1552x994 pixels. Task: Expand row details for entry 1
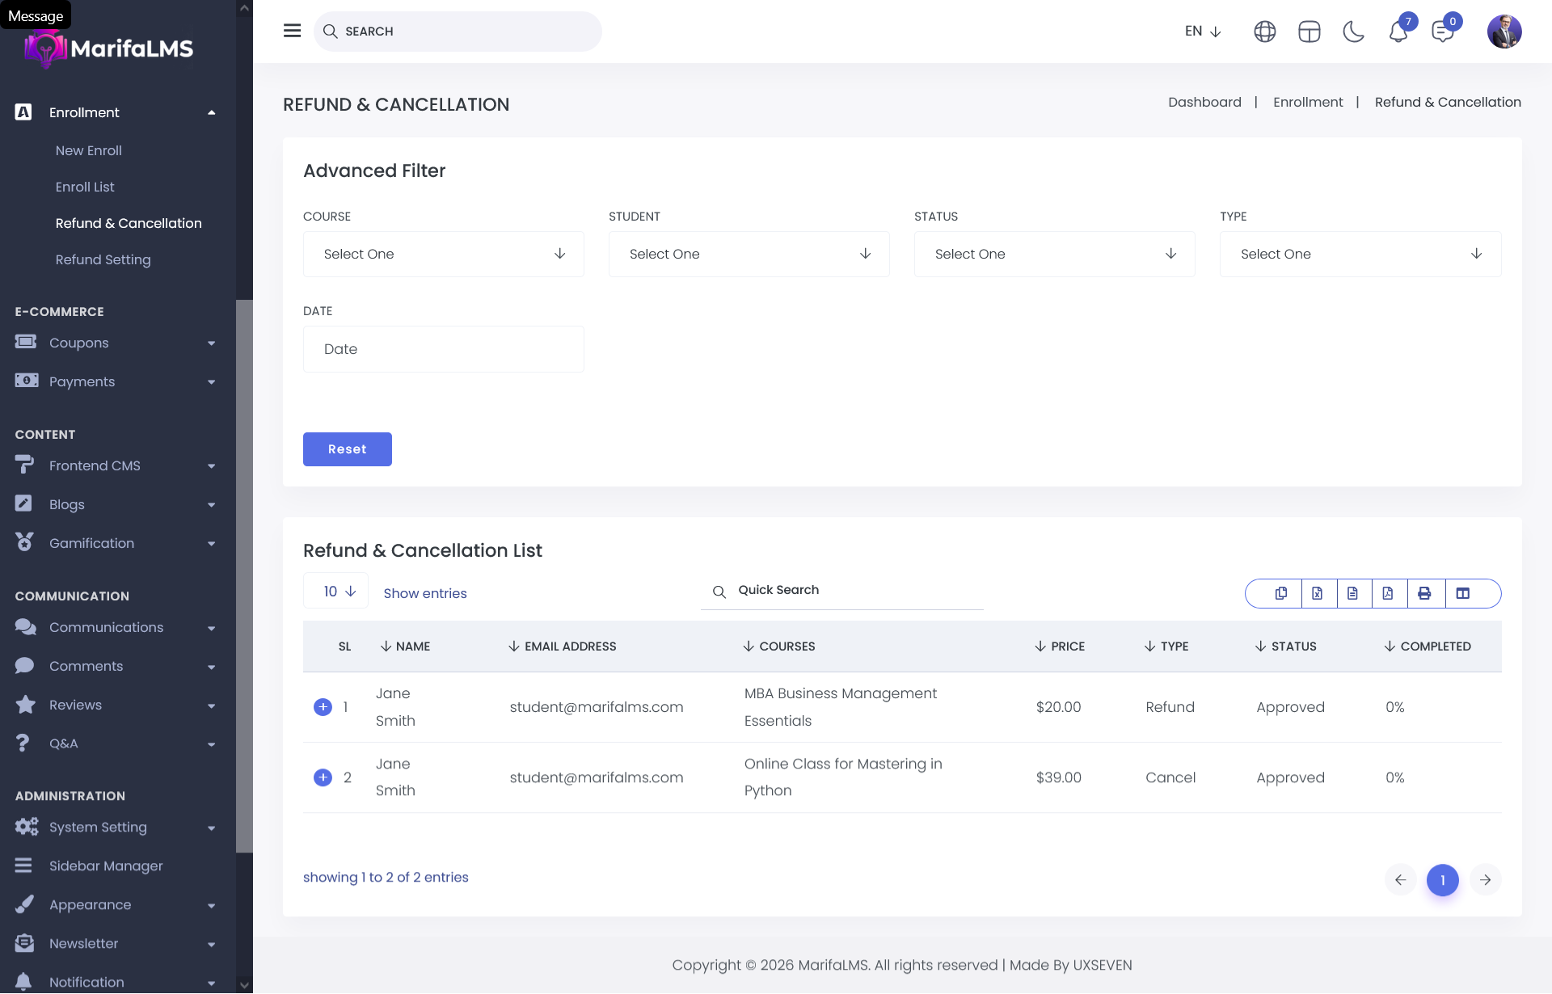323,707
